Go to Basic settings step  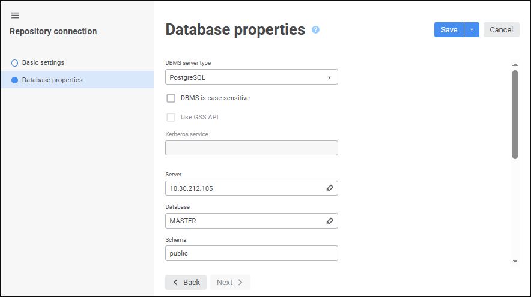43,62
